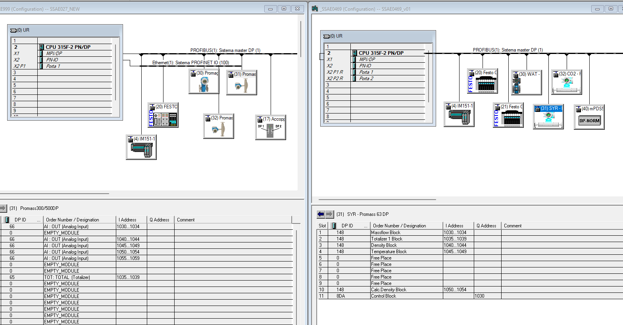The image size is (623, 325).
Task: Click the forward arrow in left detail pane
Action: coord(3,208)
